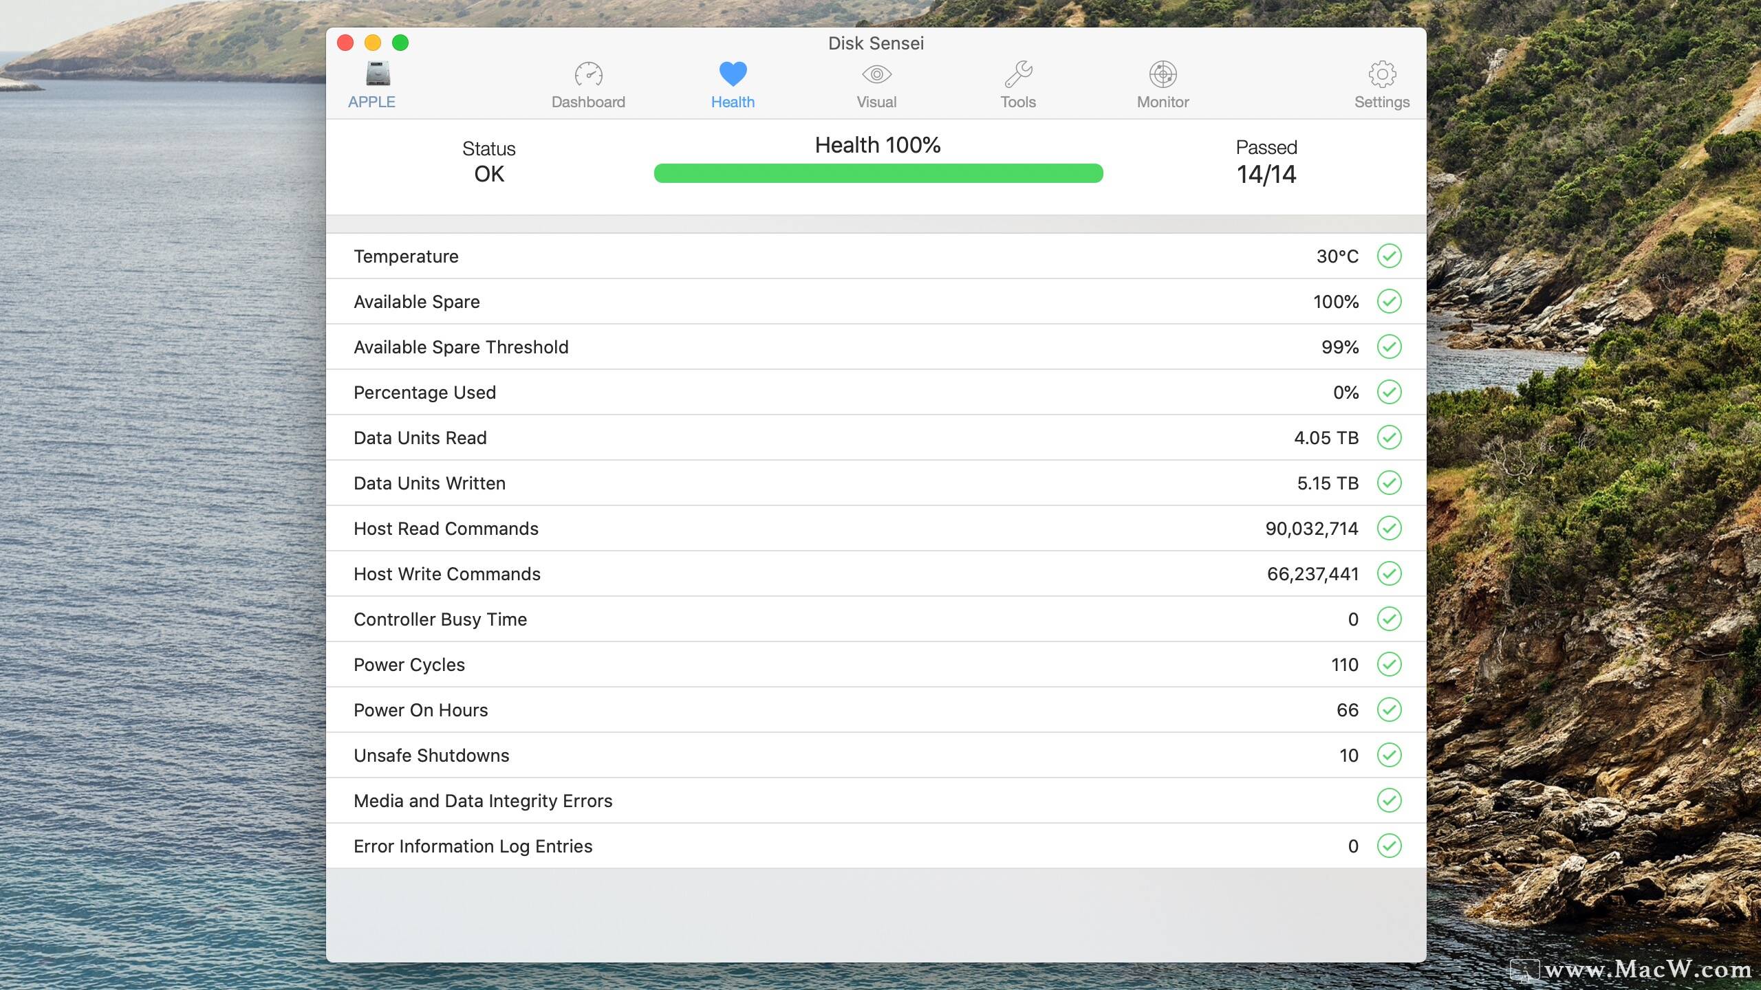Viewport: 1761px width, 990px height.
Task: Click the 99% threshold value
Action: click(x=1340, y=347)
